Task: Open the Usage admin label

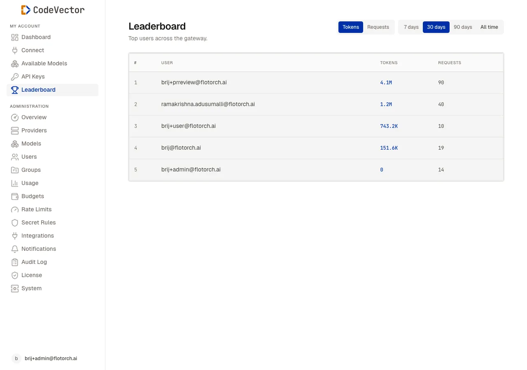Action: 30,183
